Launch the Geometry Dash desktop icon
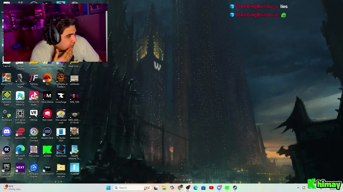343x192 pixels. click(x=7, y=96)
